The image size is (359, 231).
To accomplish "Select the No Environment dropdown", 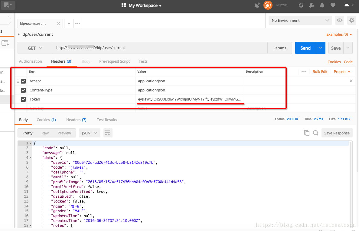I will (x=300, y=20).
